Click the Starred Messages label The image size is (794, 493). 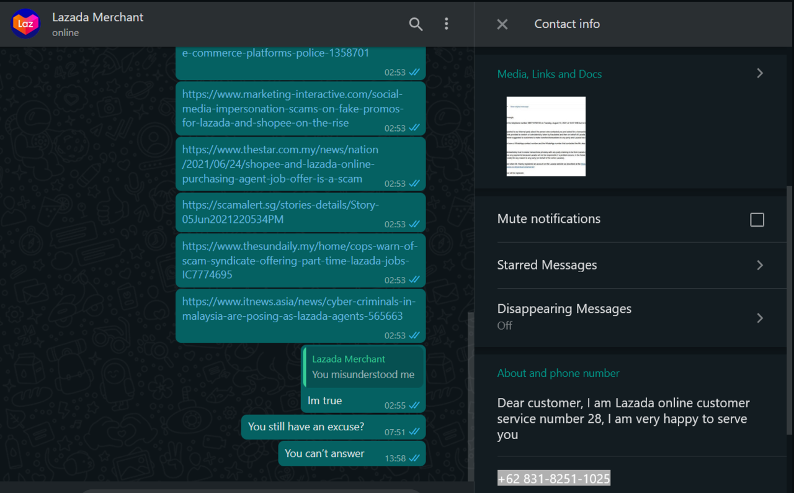point(547,265)
